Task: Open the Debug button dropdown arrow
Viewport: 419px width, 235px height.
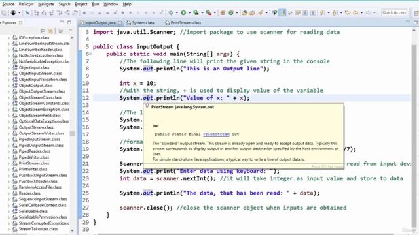Action: pyautogui.click(x=177, y=12)
